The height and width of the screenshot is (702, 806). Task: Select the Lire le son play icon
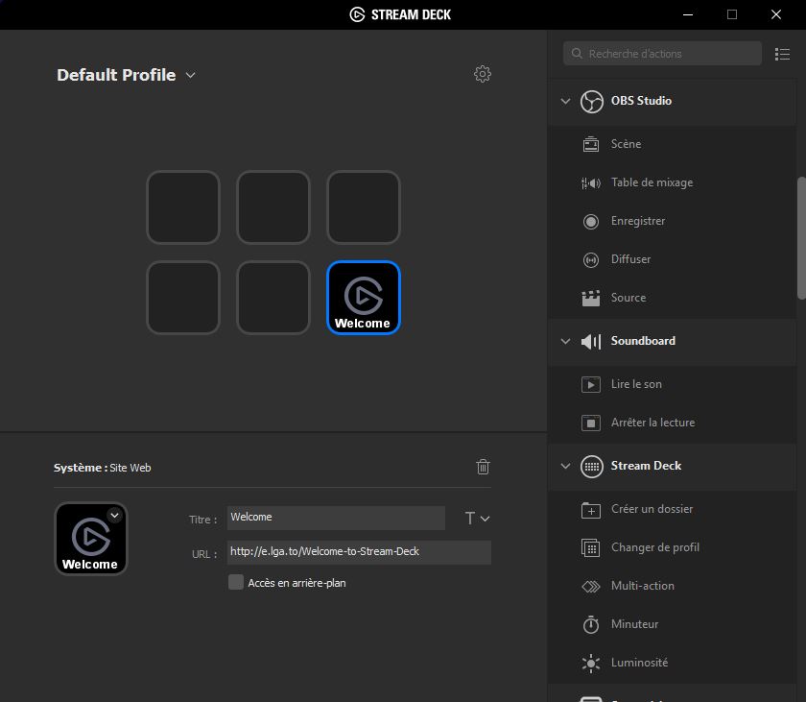pyautogui.click(x=591, y=384)
